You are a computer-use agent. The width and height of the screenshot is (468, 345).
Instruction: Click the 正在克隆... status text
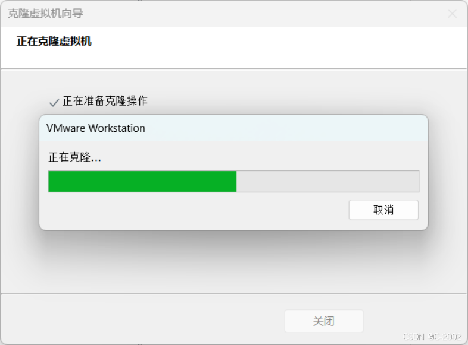click(74, 157)
